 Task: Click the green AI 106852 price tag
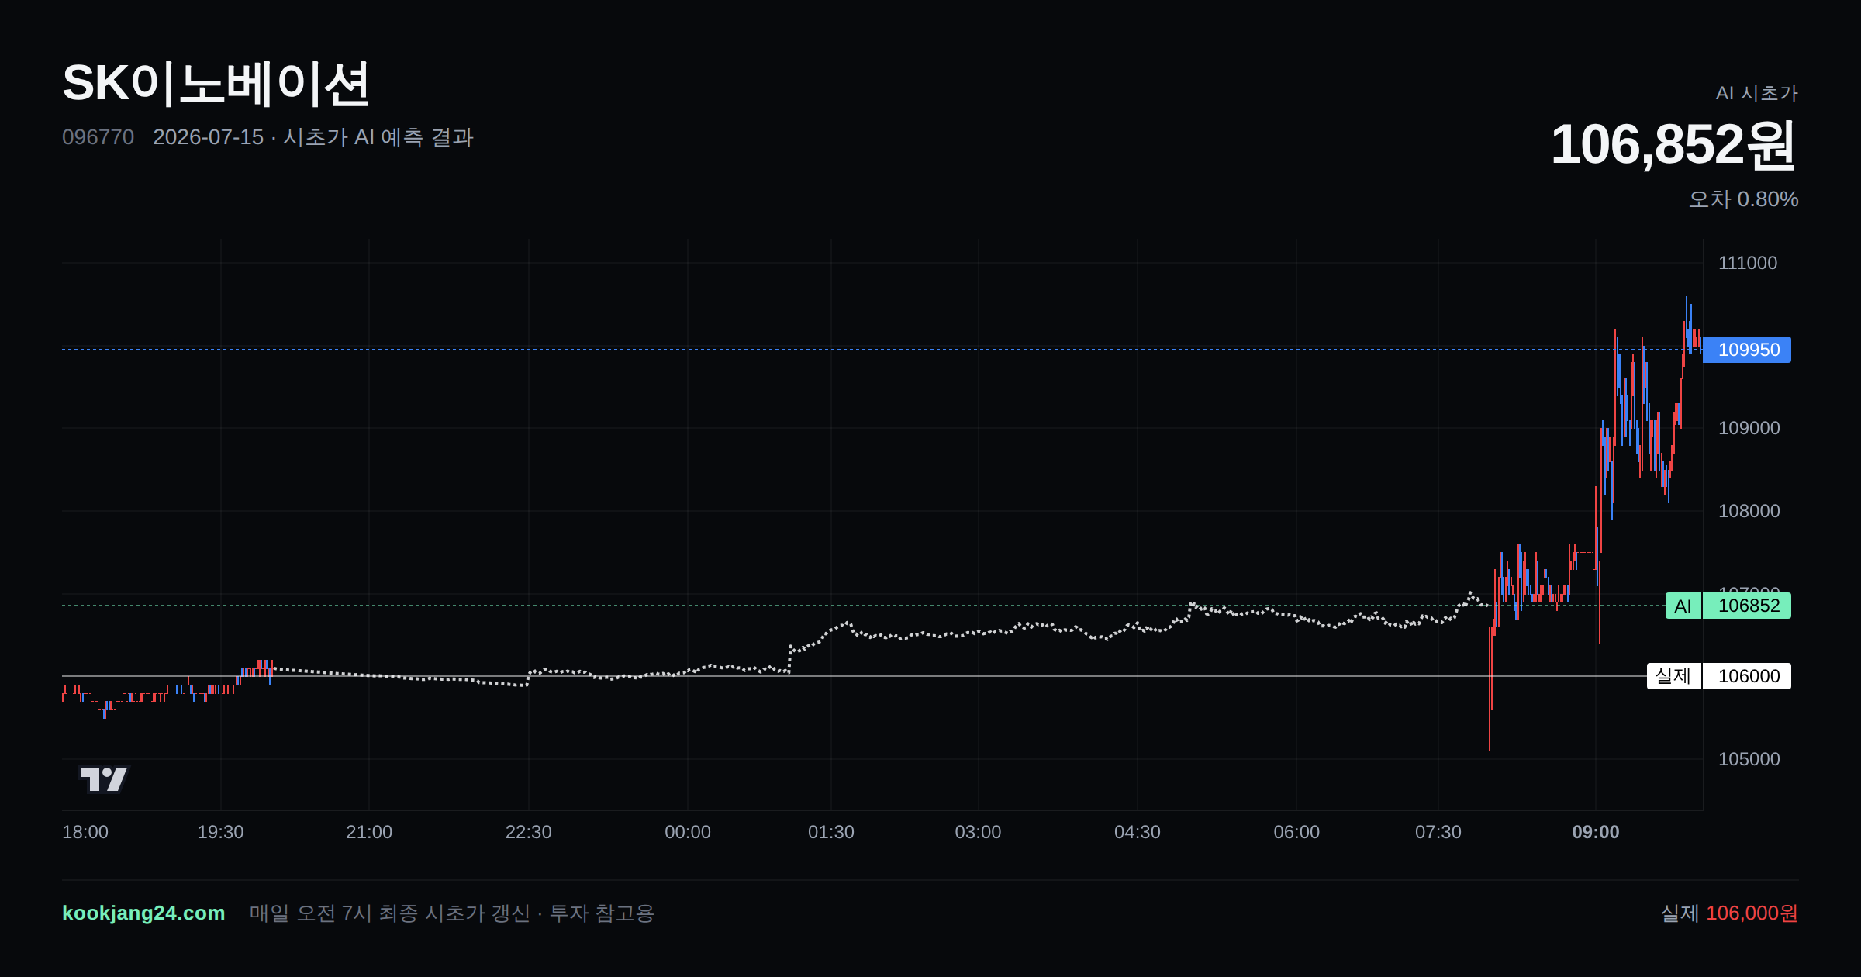tap(1728, 606)
